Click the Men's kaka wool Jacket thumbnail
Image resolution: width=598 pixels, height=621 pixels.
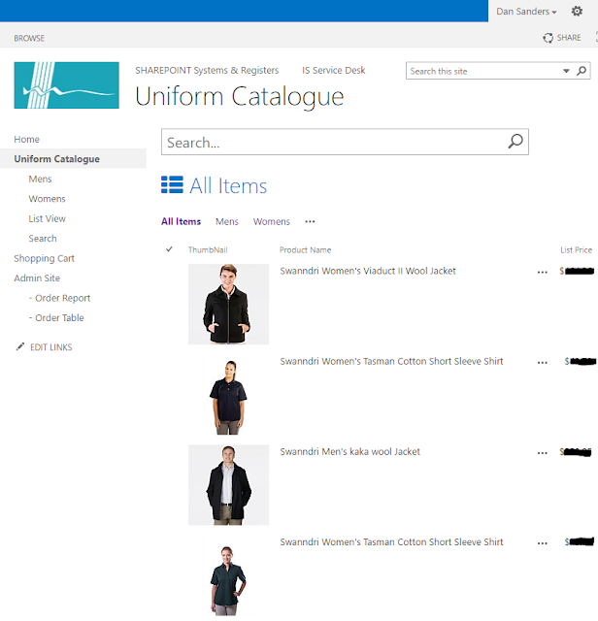point(228,485)
